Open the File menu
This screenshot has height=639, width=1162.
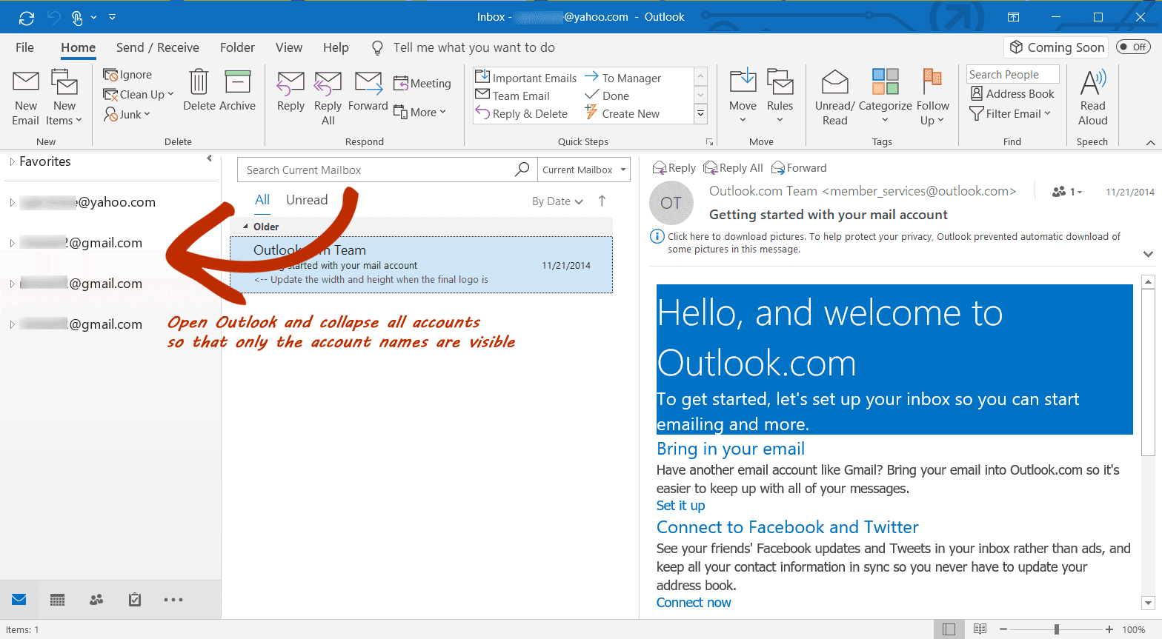[24, 47]
